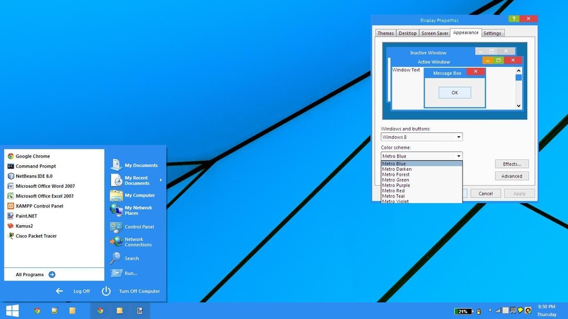
Task: Click the preview window scrollbar down arrow
Action: [x=519, y=106]
